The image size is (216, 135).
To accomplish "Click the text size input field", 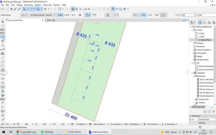I will point(187,15).
